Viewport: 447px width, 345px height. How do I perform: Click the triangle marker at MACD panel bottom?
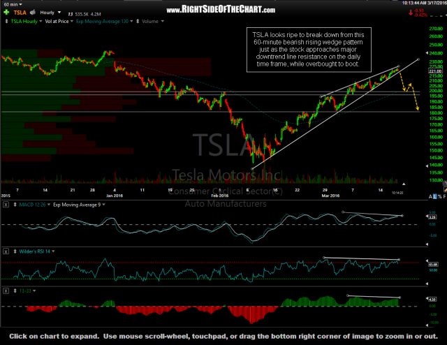(x=427, y=244)
